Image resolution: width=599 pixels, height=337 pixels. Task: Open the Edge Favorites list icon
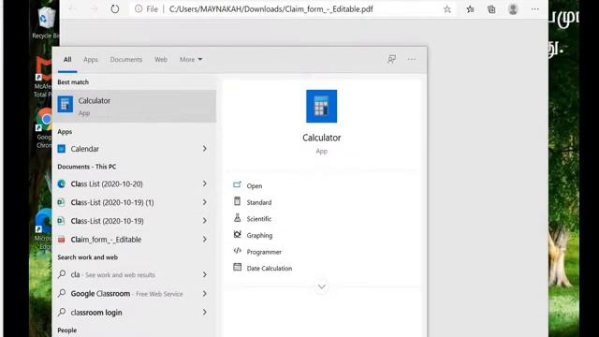pos(470,9)
